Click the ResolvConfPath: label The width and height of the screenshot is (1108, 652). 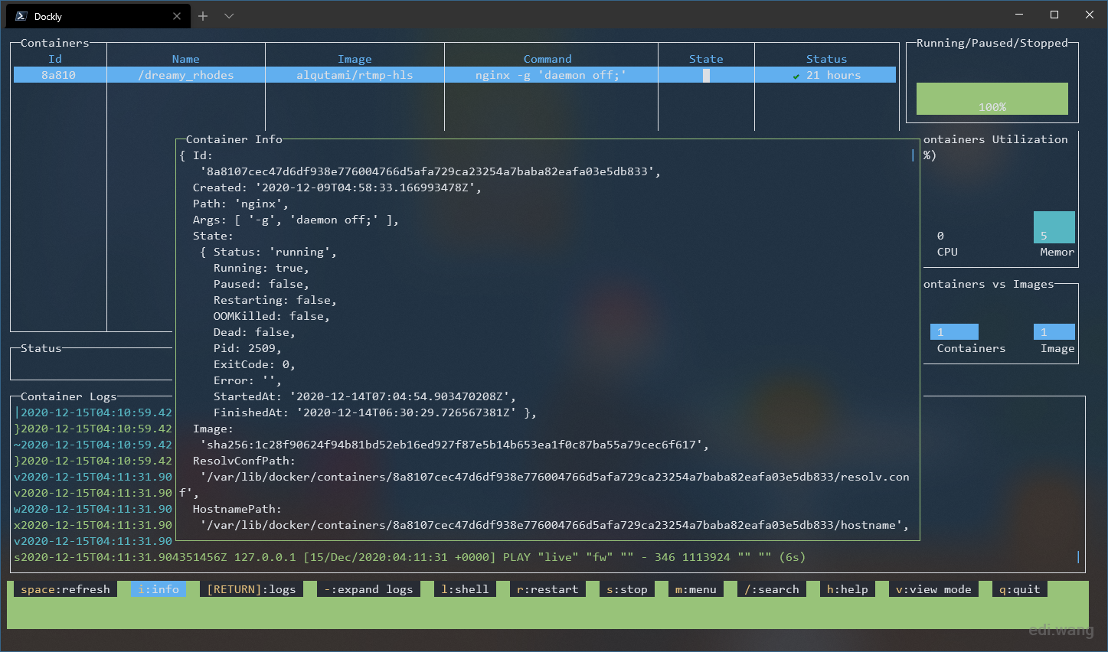244,461
